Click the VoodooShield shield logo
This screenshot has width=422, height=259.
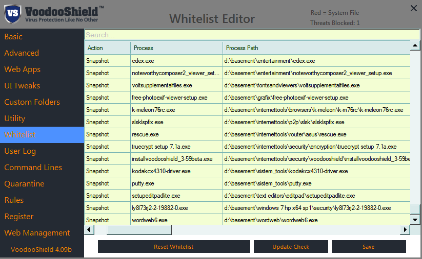coord(13,13)
